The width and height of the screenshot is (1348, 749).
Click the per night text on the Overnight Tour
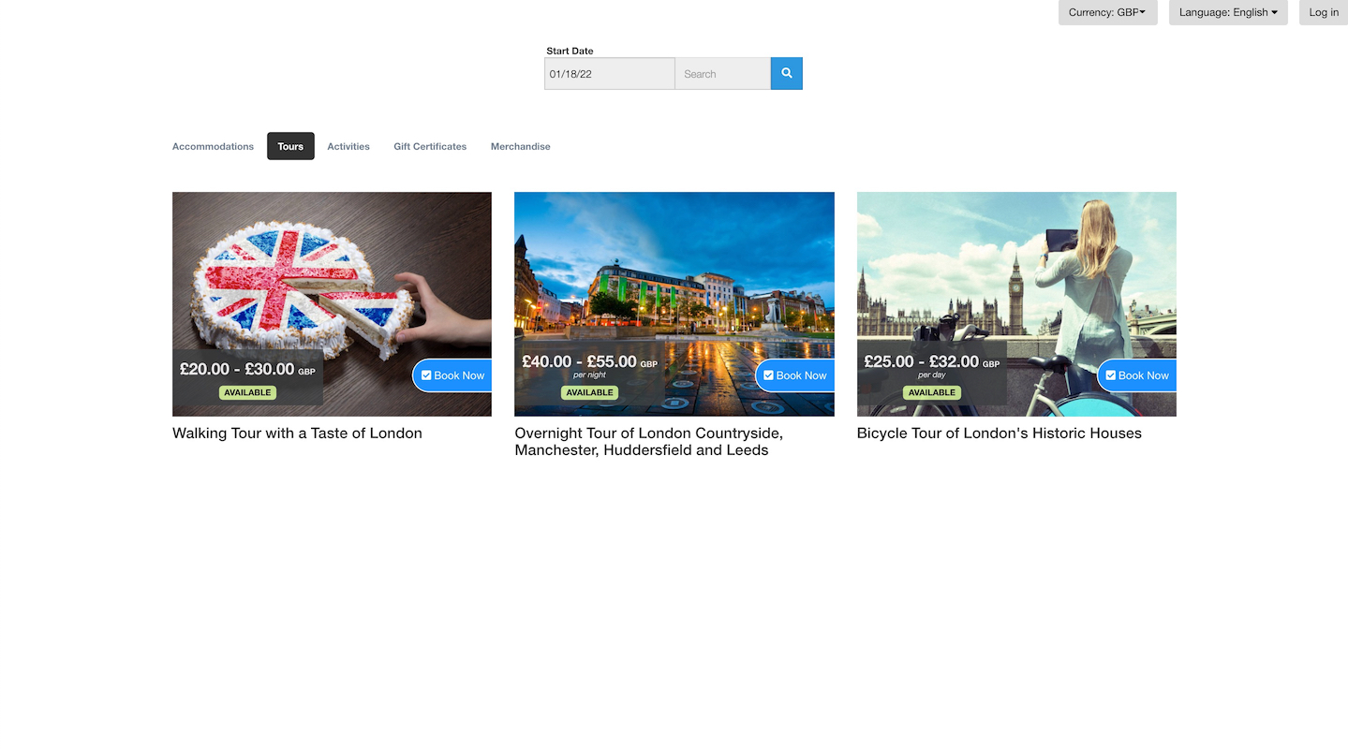[x=590, y=375]
